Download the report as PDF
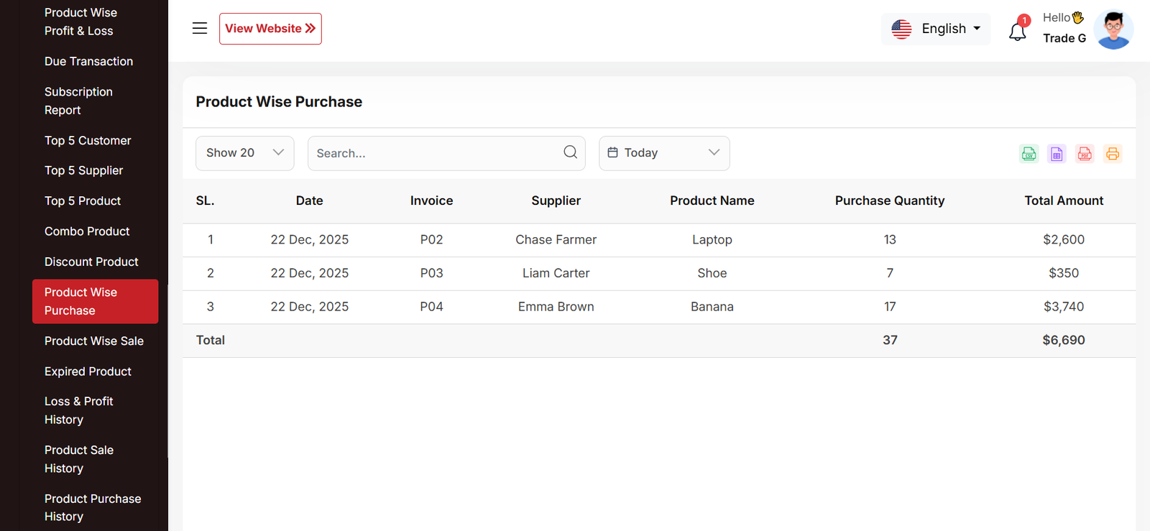Viewport: 1150px width, 531px height. coord(1085,154)
